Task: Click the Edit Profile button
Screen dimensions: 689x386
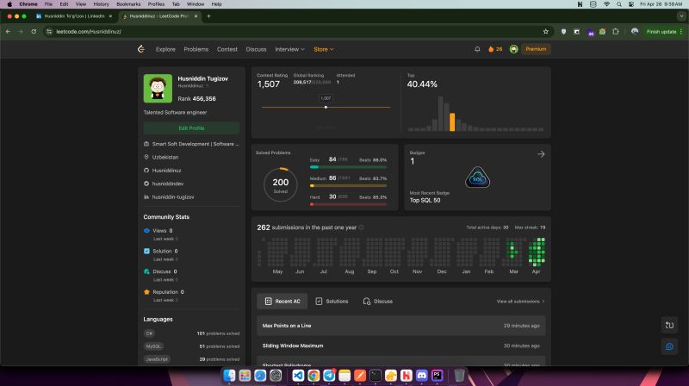Action: tap(191, 128)
